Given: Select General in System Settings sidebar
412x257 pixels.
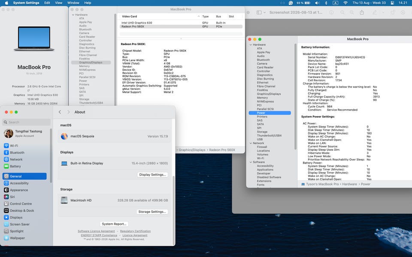Looking at the screenshot, I should click(24, 176).
